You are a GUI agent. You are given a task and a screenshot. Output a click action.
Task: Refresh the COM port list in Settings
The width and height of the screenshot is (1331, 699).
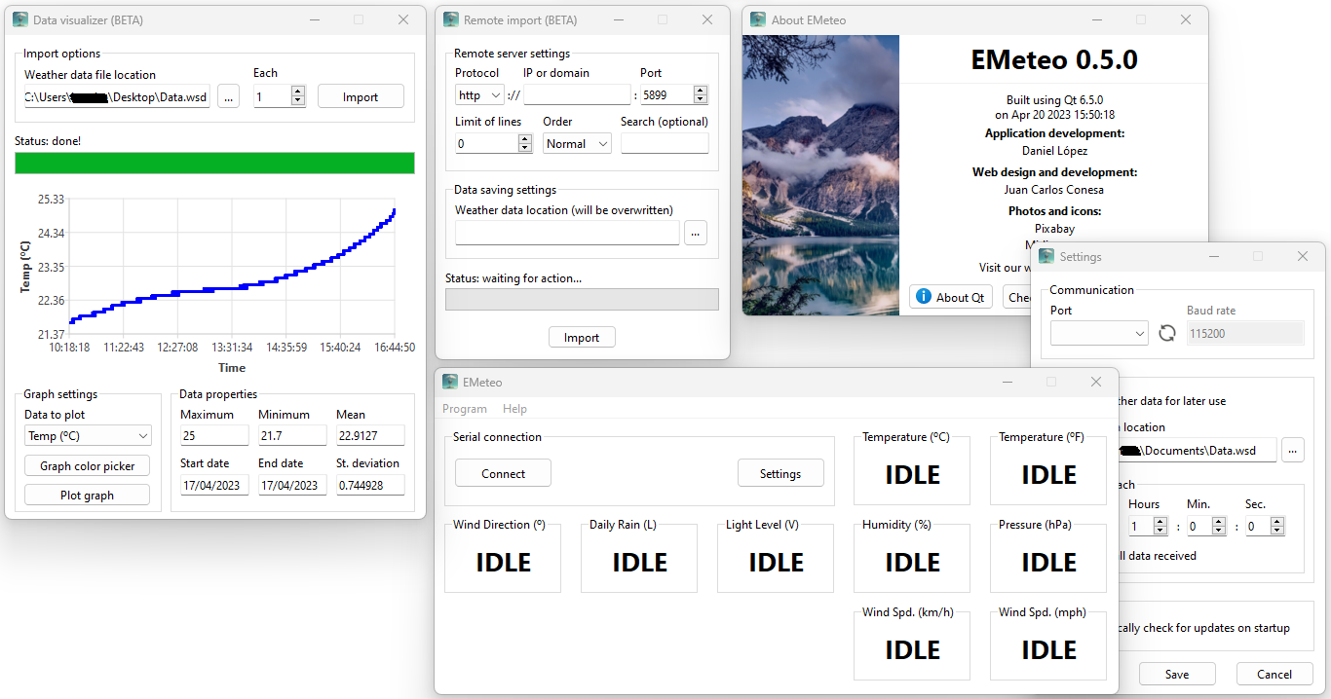(x=1167, y=332)
